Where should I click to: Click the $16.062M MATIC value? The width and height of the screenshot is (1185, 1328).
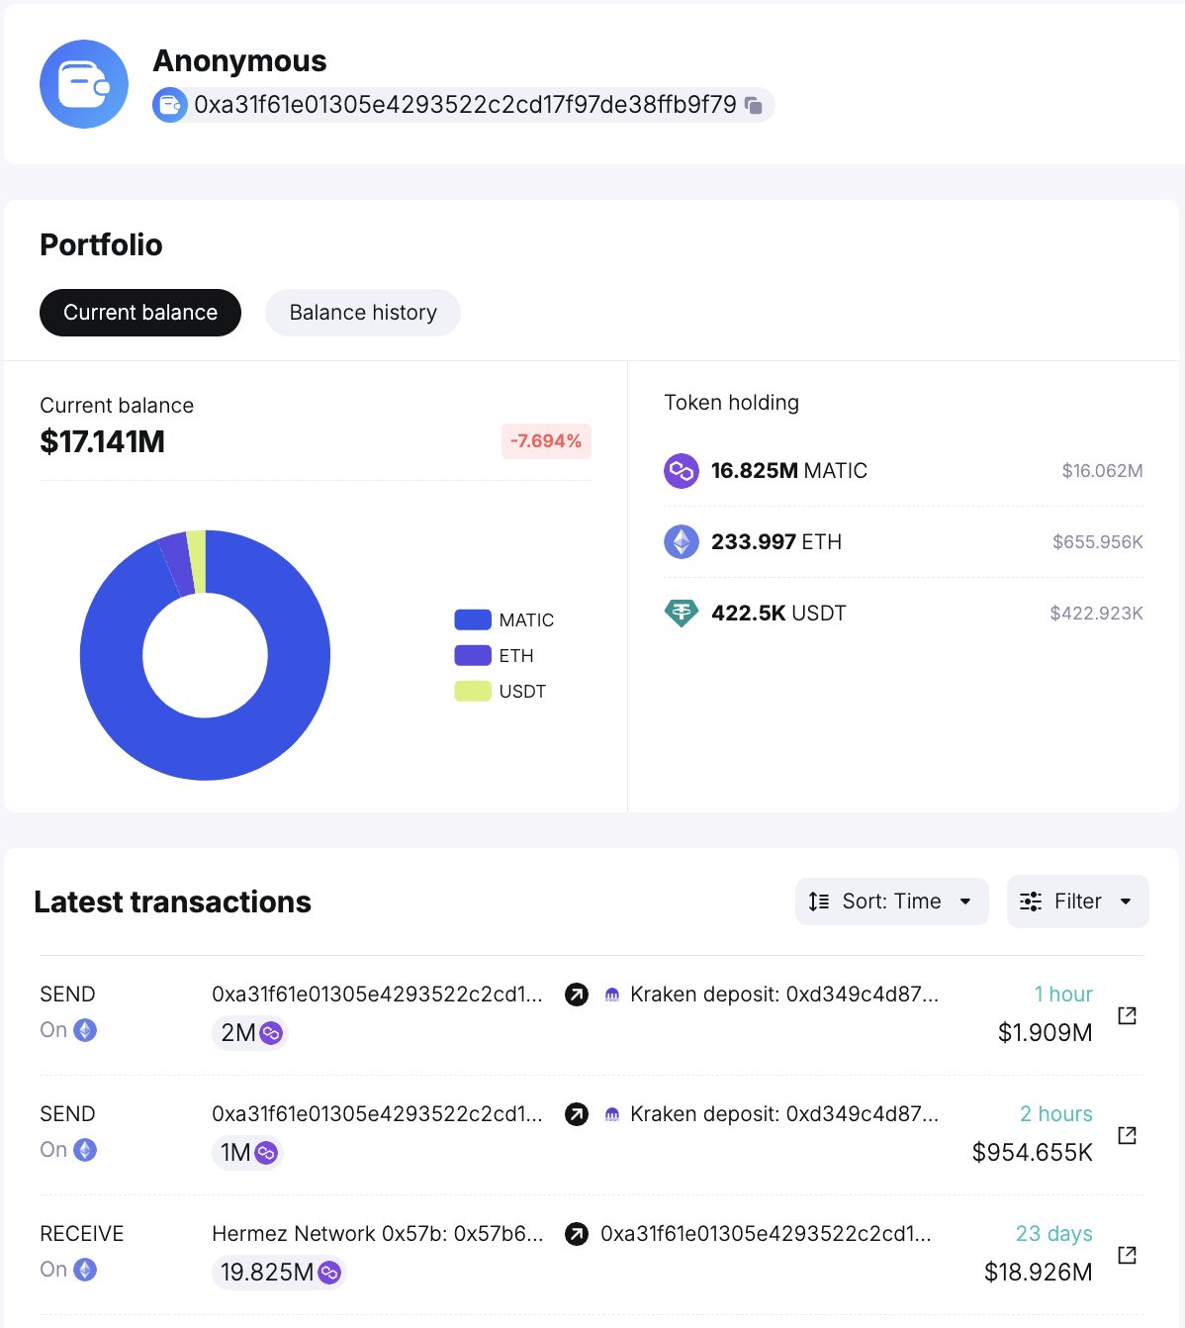coord(1102,471)
